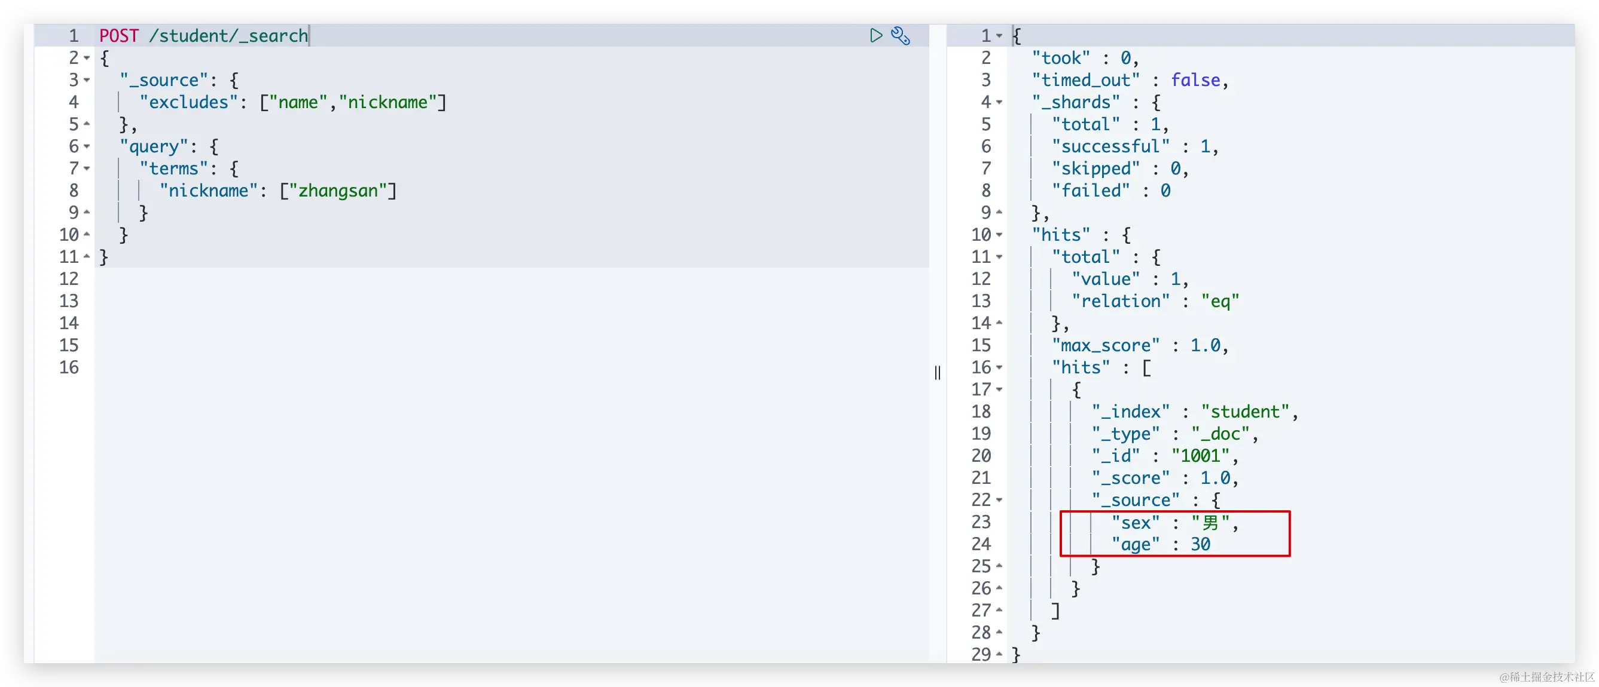Open the wrench settings icon
The height and width of the screenshot is (687, 1599).
click(x=900, y=35)
